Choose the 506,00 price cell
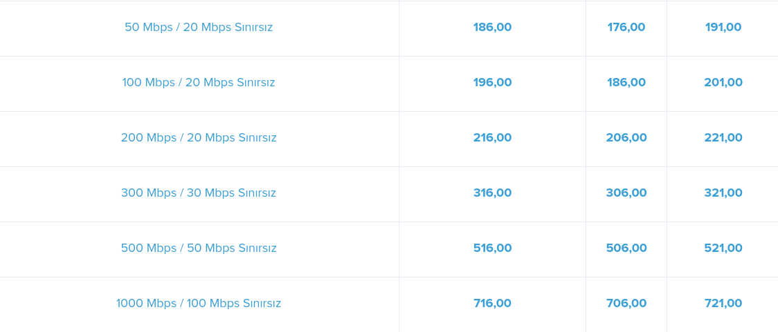 click(x=626, y=248)
